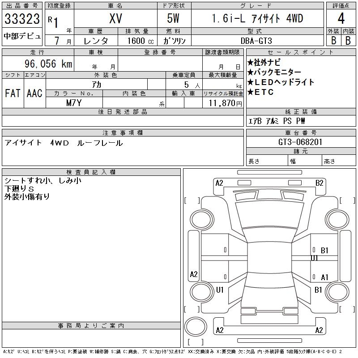
Task: Click the mileage 96,056 km
Action: 48,64
